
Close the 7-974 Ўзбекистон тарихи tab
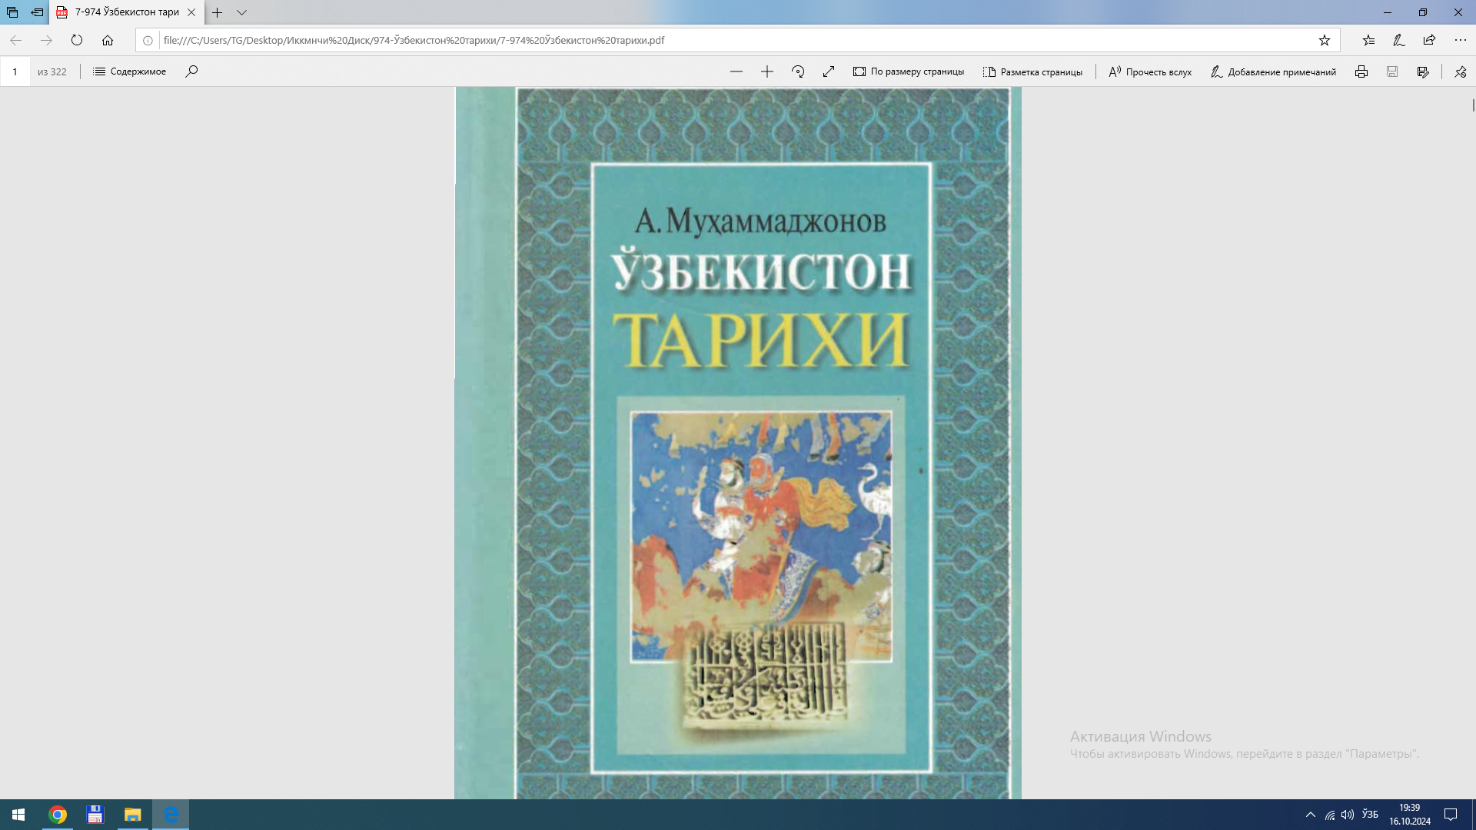pos(191,12)
